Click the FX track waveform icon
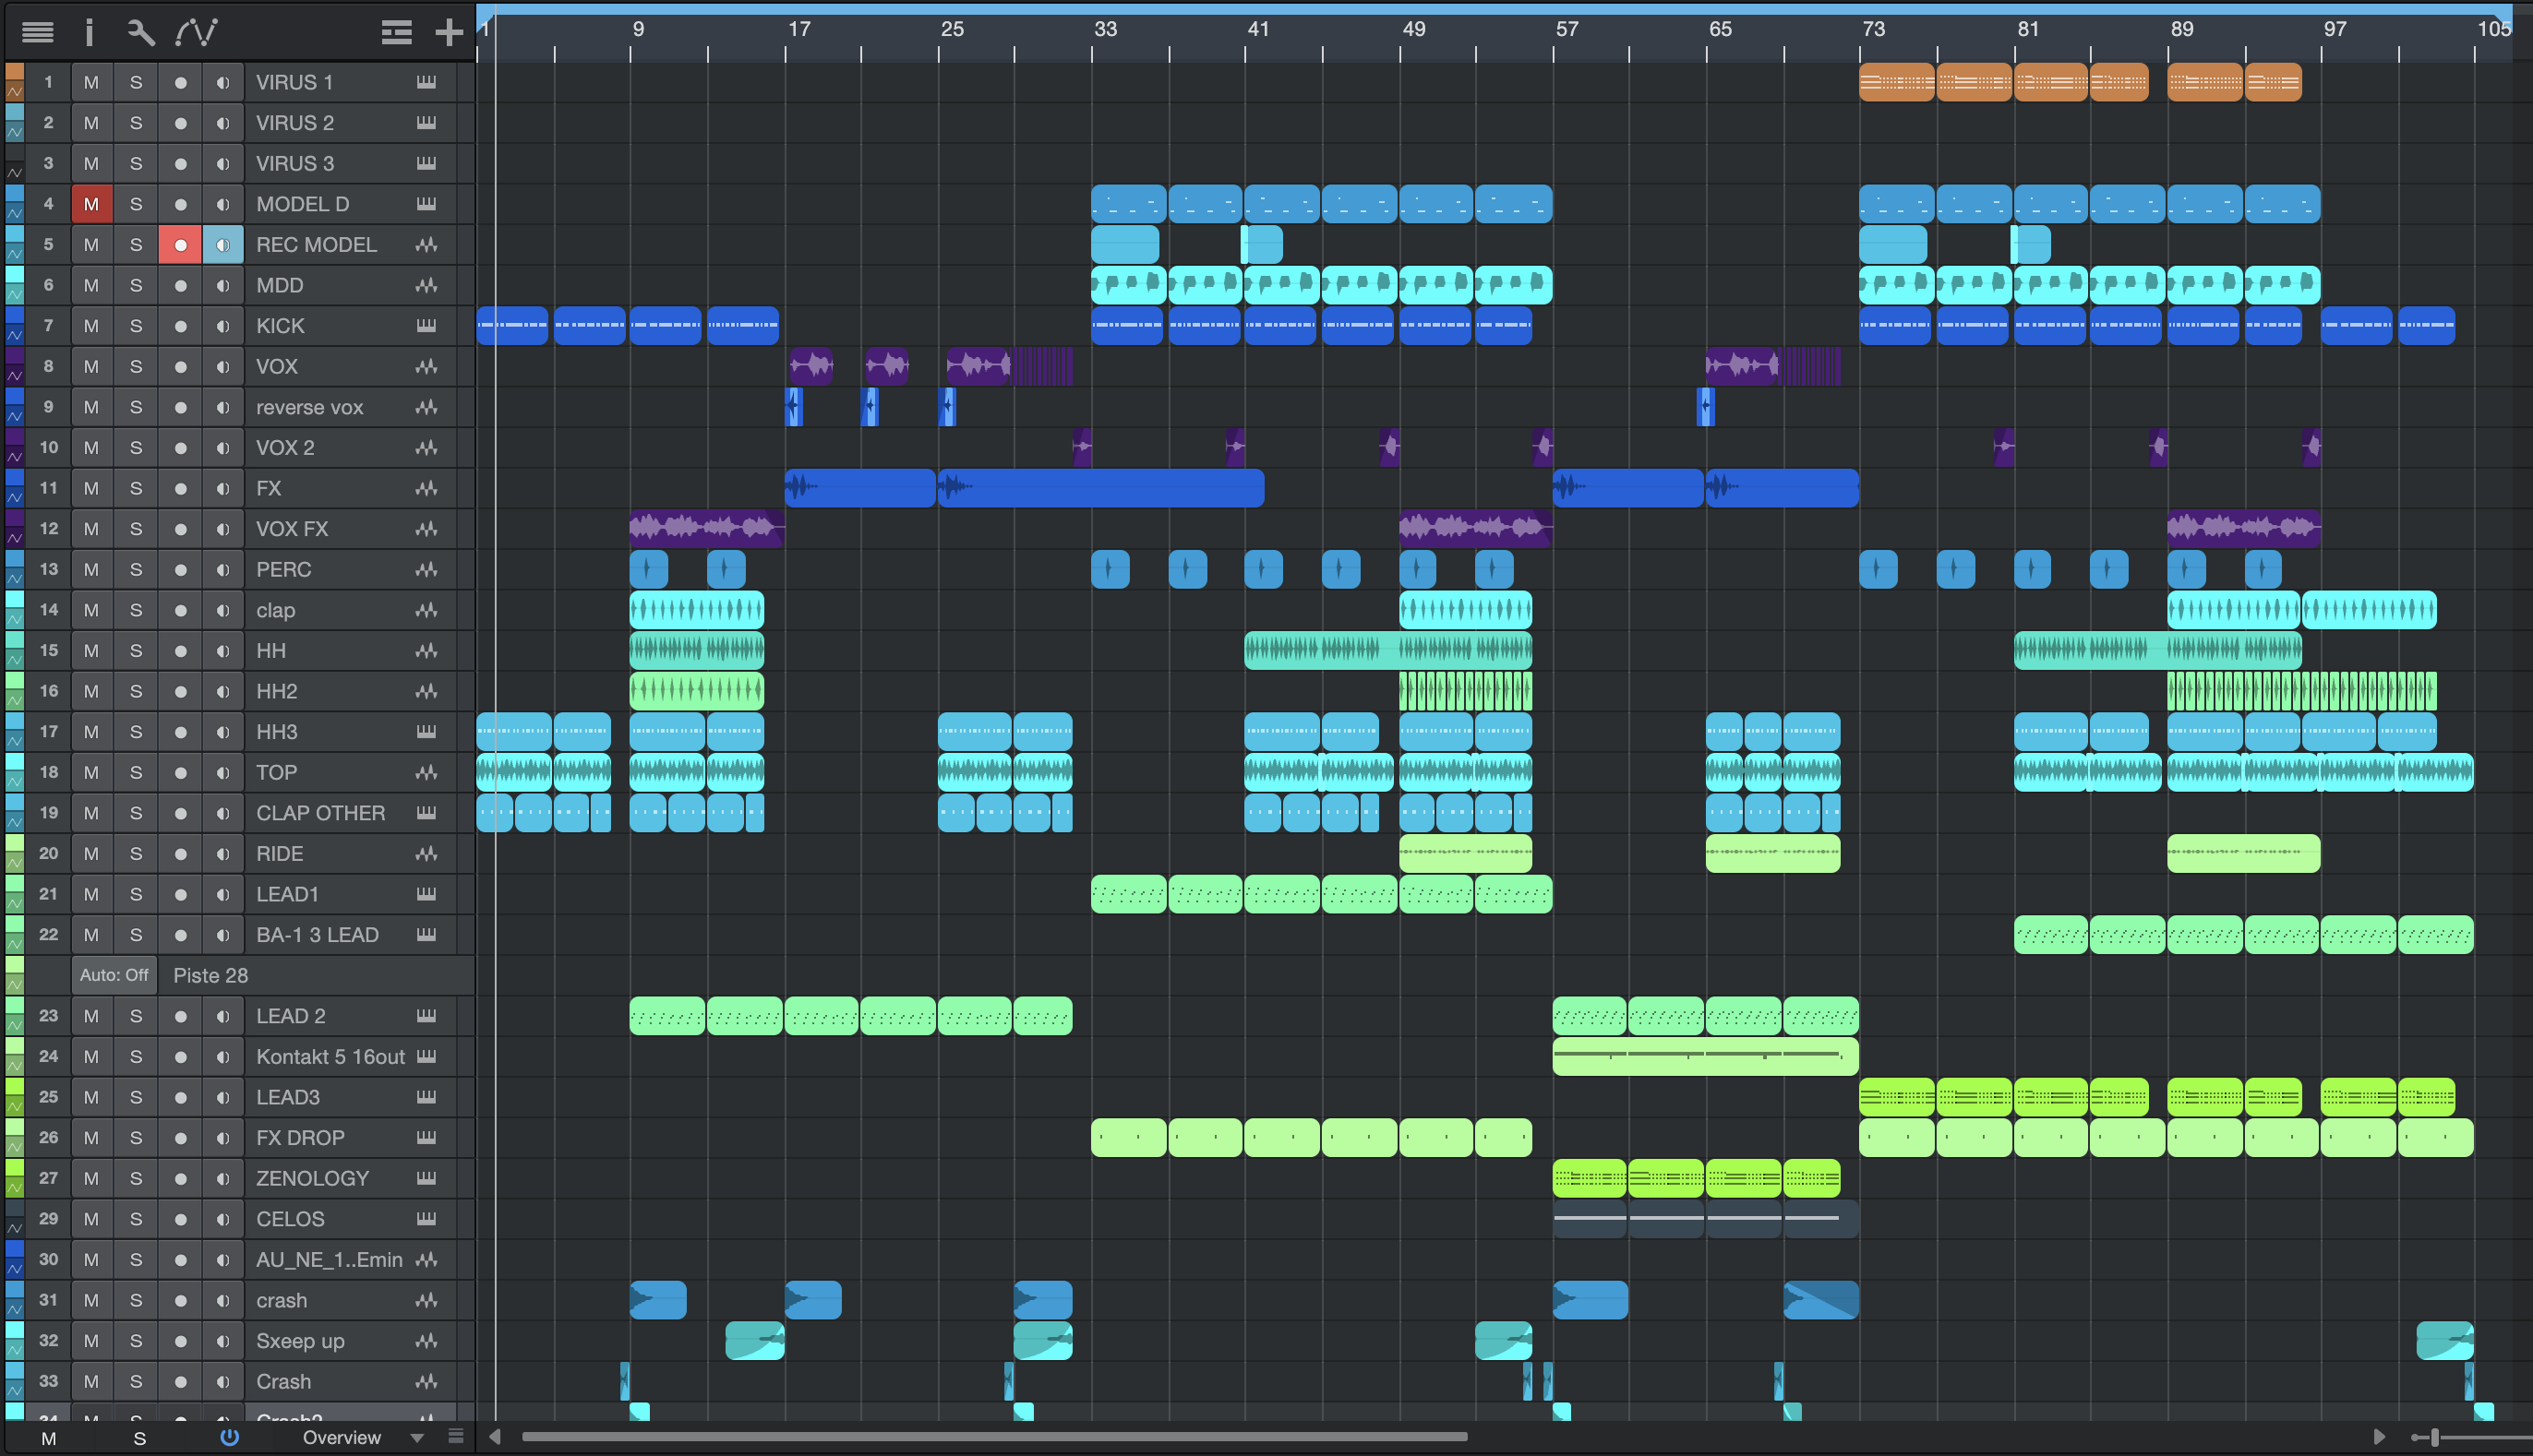The width and height of the screenshot is (2533, 1456). coord(426,488)
